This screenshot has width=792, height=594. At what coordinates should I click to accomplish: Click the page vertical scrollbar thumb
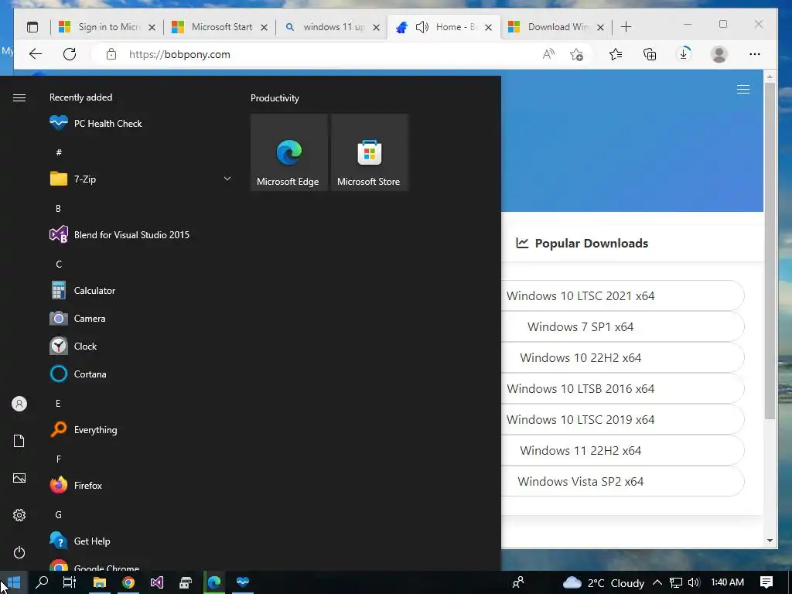770,251
